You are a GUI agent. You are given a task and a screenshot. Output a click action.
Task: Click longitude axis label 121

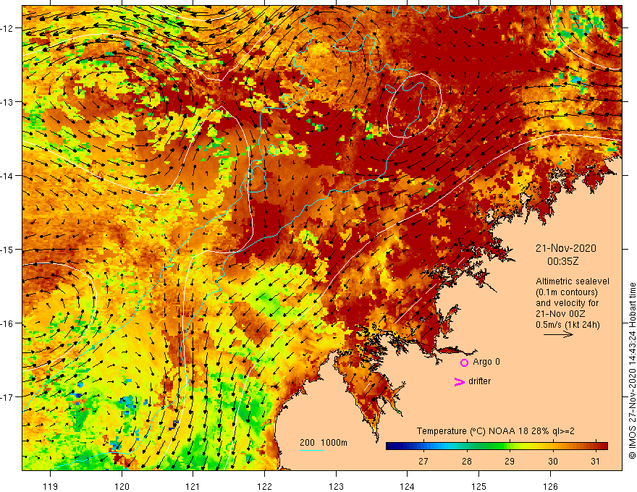click(193, 486)
